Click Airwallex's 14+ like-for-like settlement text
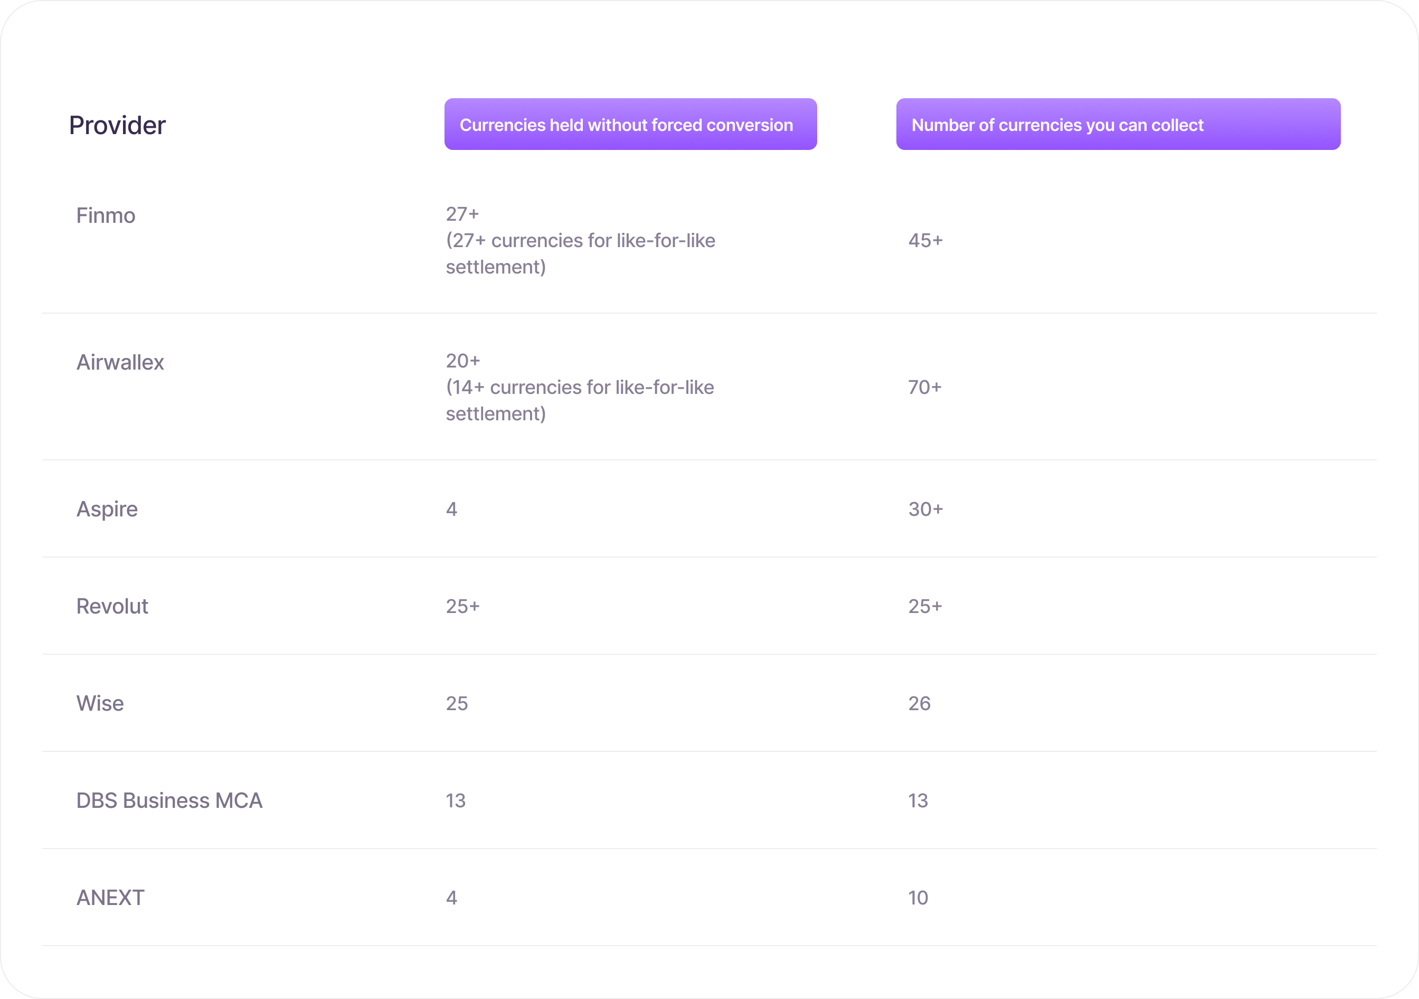 coord(580,401)
